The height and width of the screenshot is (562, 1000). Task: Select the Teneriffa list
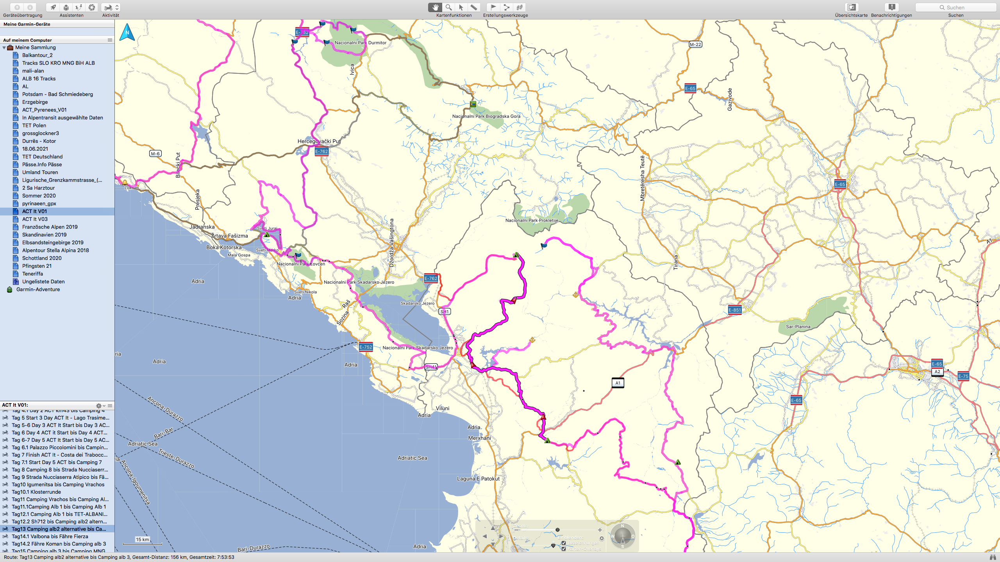[57, 274]
